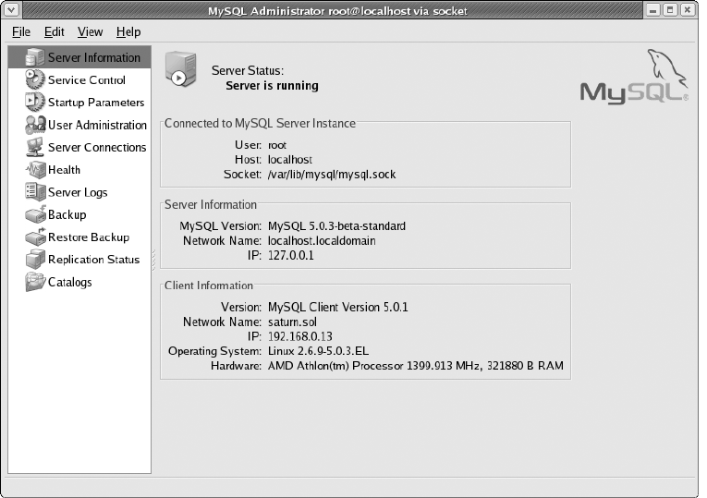The width and height of the screenshot is (707, 498).
Task: Click the User Administration people icon
Action: tap(35, 125)
